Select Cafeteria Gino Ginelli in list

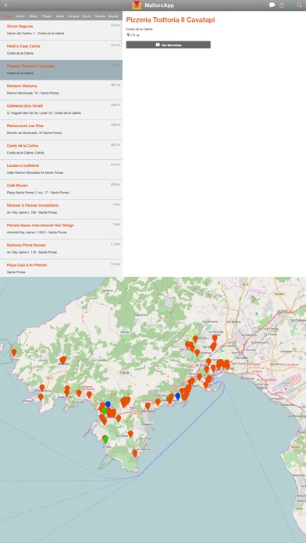(61, 110)
